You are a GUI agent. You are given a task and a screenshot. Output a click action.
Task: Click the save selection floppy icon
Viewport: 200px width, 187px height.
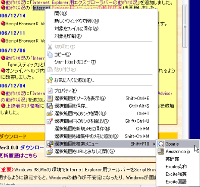click(50, 106)
